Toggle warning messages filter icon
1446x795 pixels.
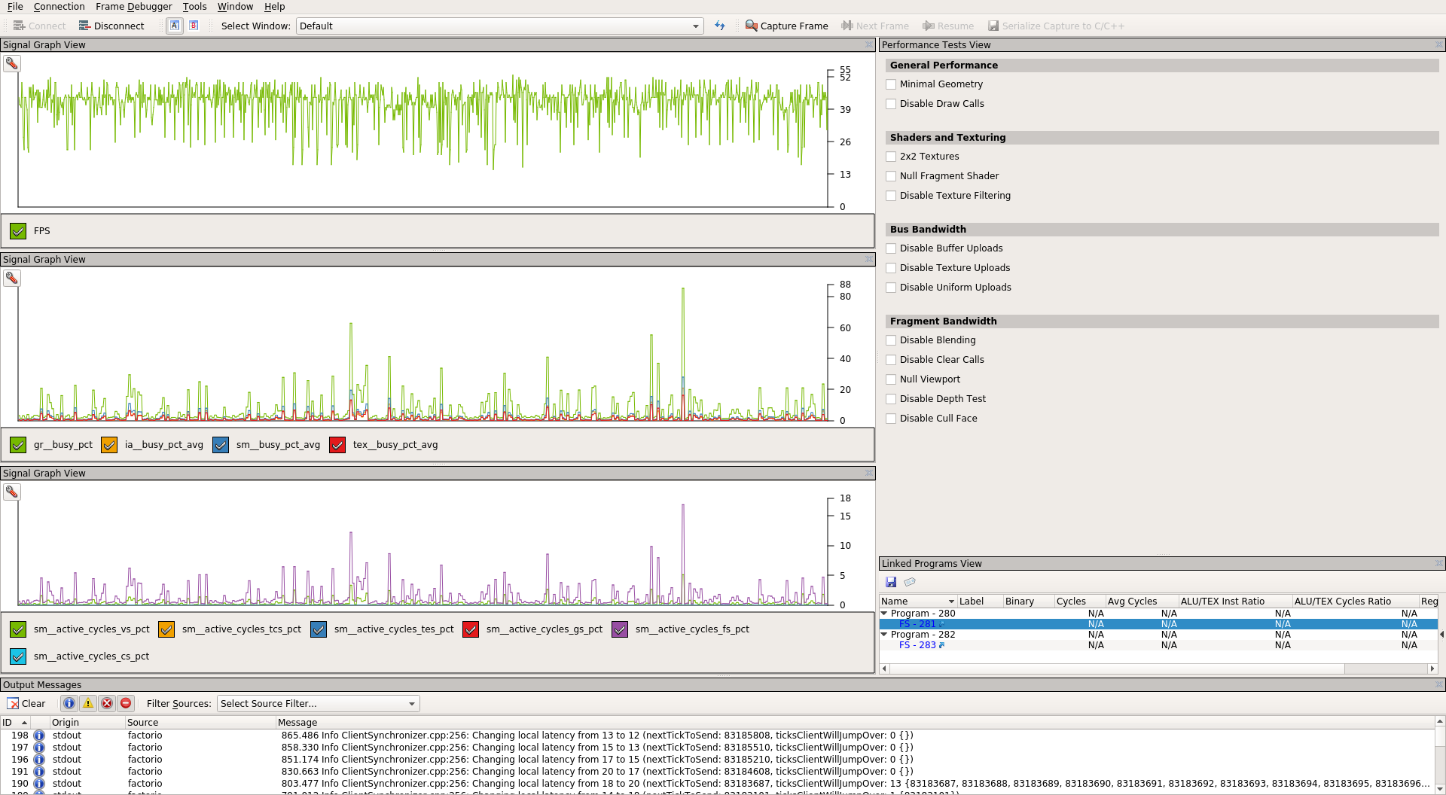[x=88, y=703]
